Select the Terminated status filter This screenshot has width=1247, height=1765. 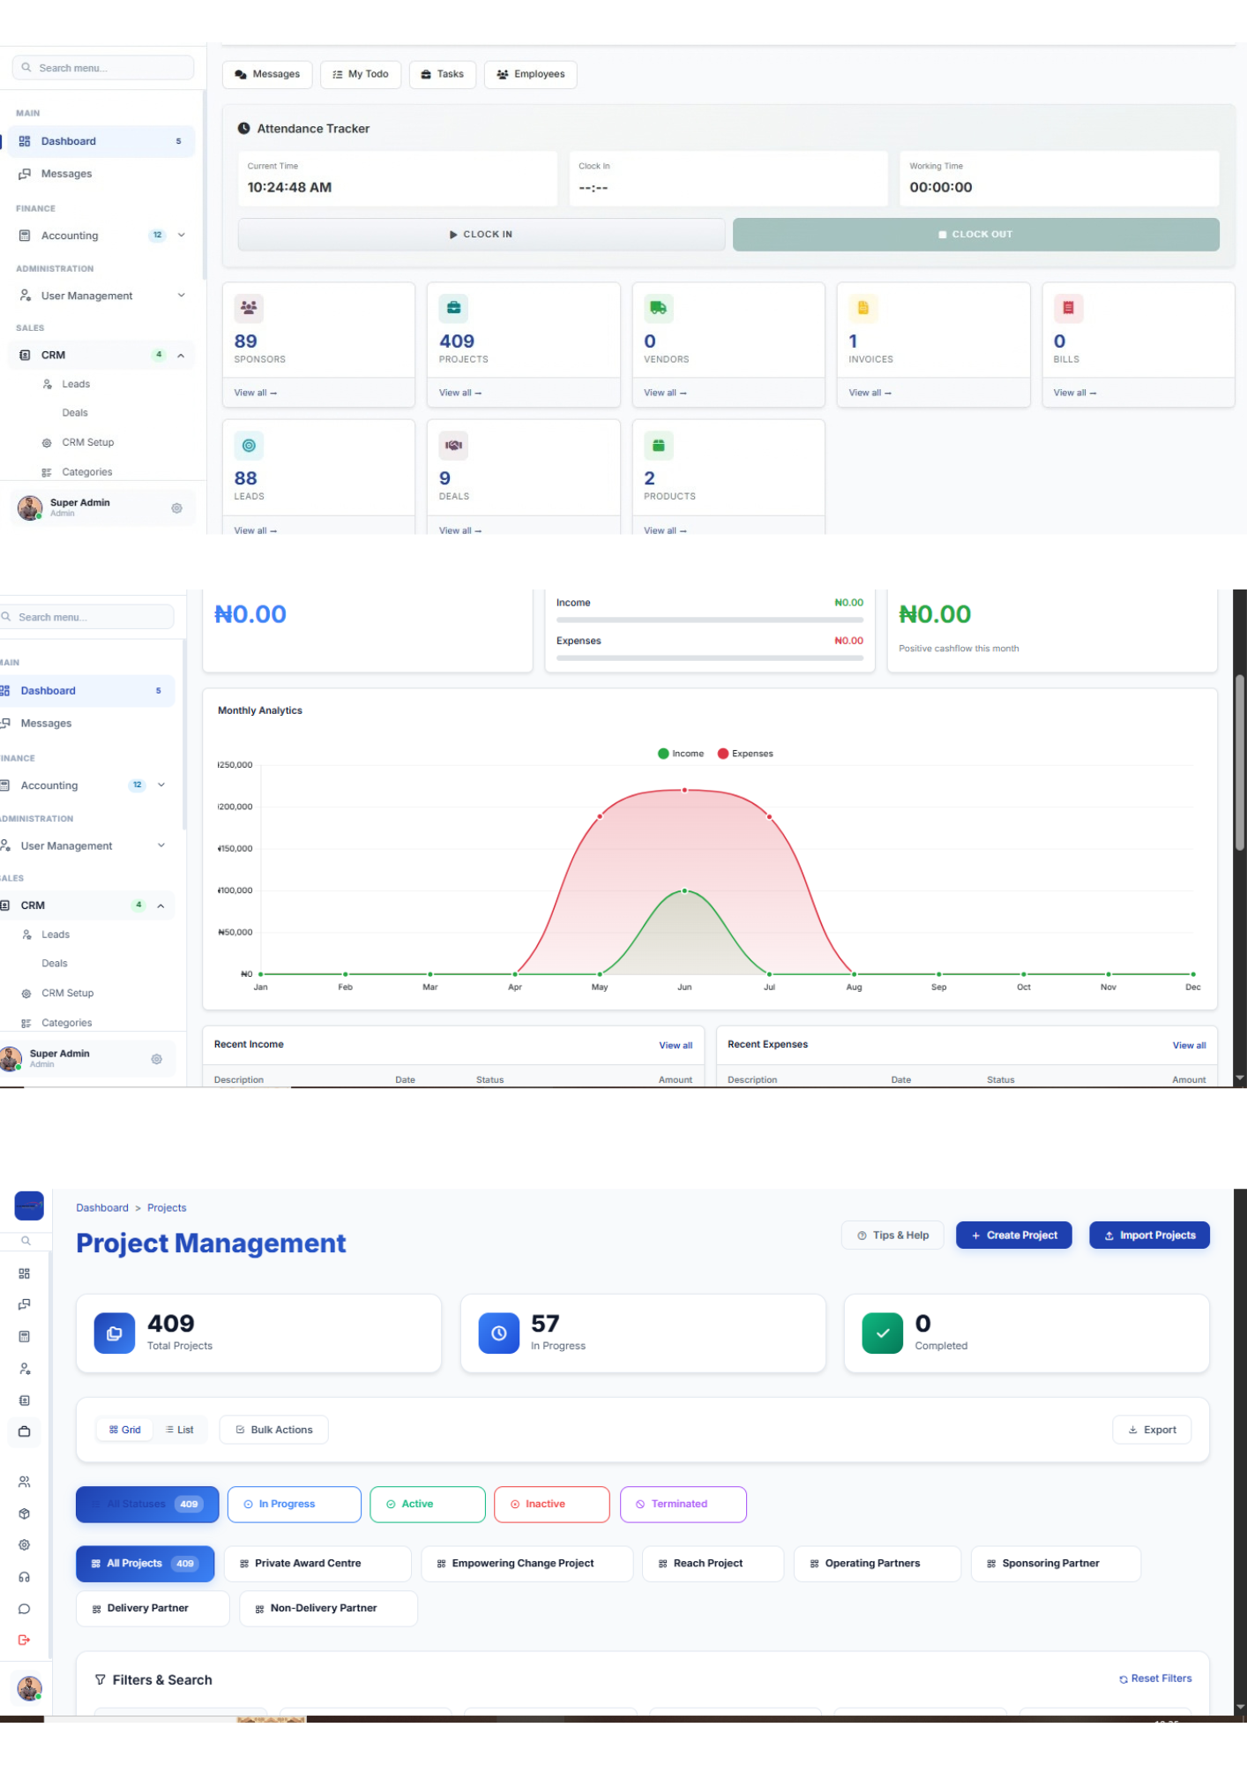[x=683, y=1504]
